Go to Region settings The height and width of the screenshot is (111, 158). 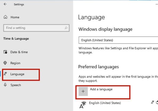point(15,63)
